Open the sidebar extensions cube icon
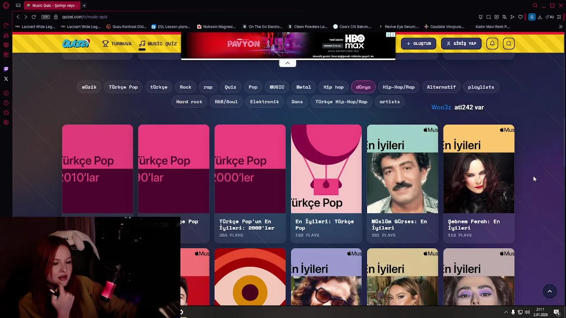The image size is (566, 318). 6,113
